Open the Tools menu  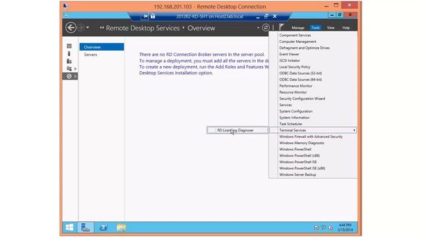pos(315,28)
